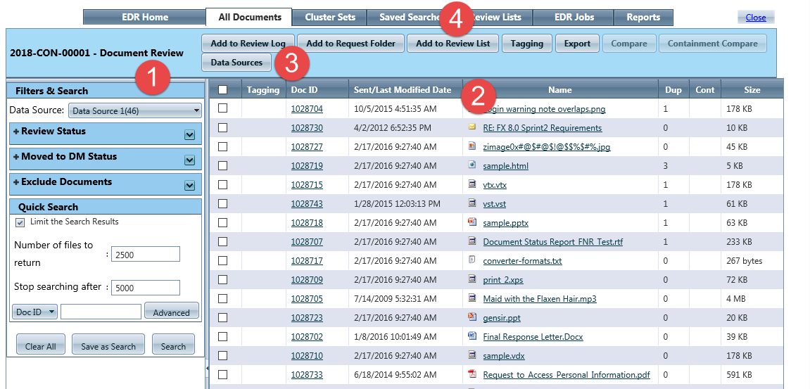The image size is (810, 389).
Task: Toggle the select-all checkbox in the table header
Action: tap(223, 90)
